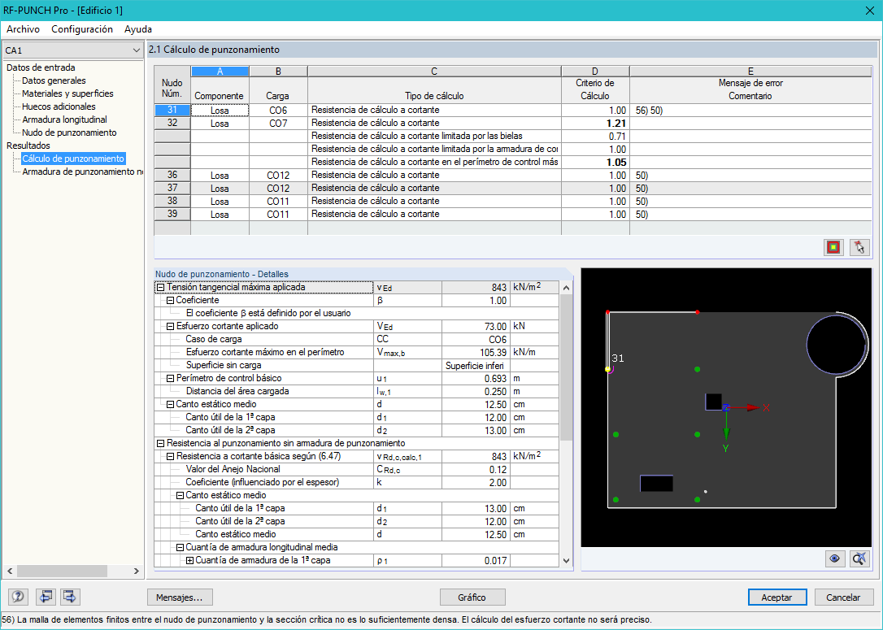Click the help question mark icon
This screenshot has width=883, height=630.
pos(18,597)
